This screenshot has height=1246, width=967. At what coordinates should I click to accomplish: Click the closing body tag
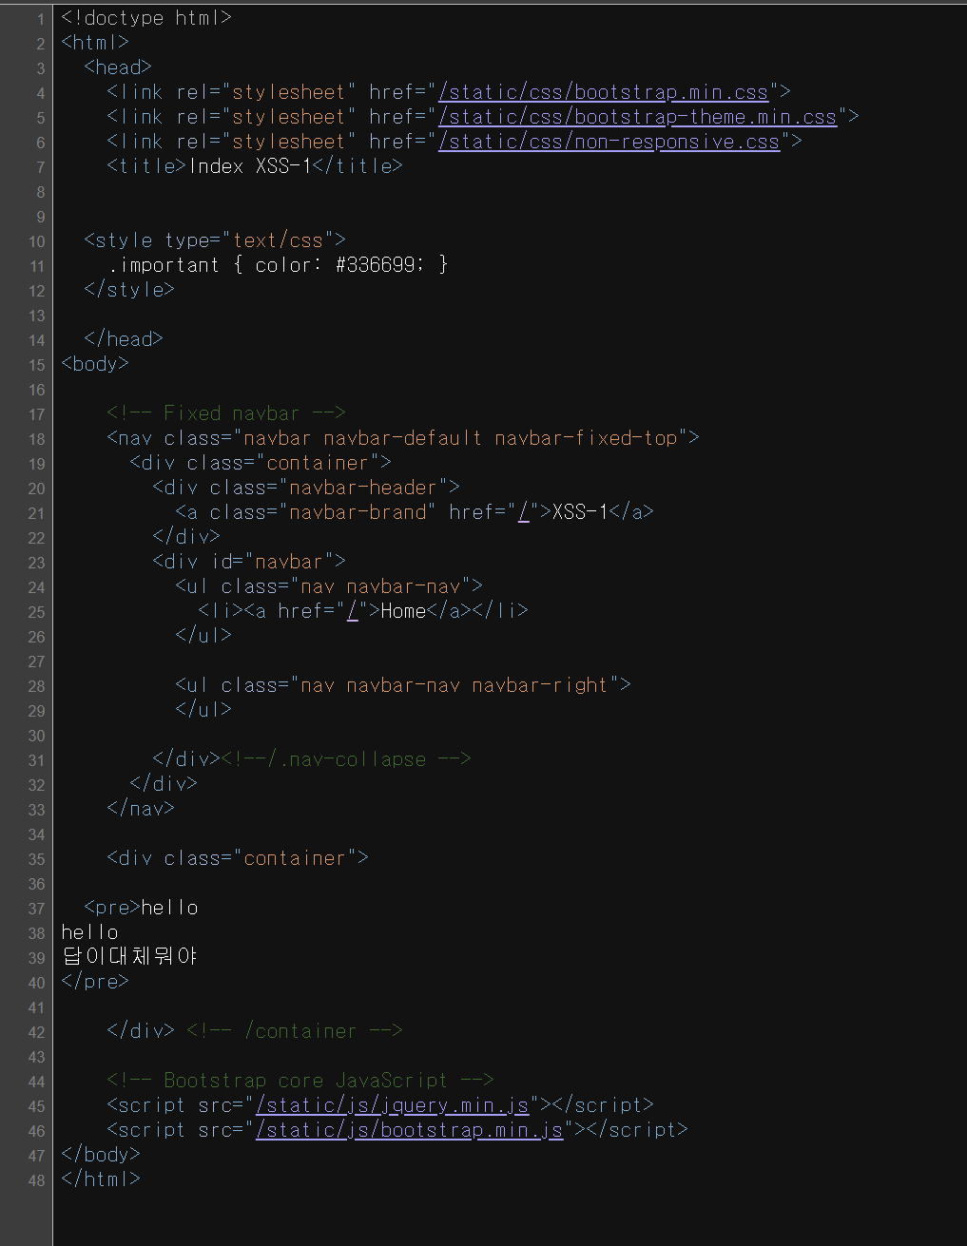coord(101,1155)
